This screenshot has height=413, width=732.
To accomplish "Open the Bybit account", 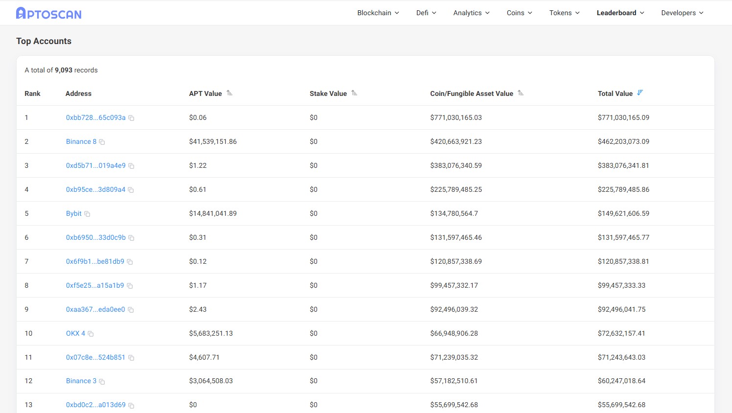I will [74, 213].
